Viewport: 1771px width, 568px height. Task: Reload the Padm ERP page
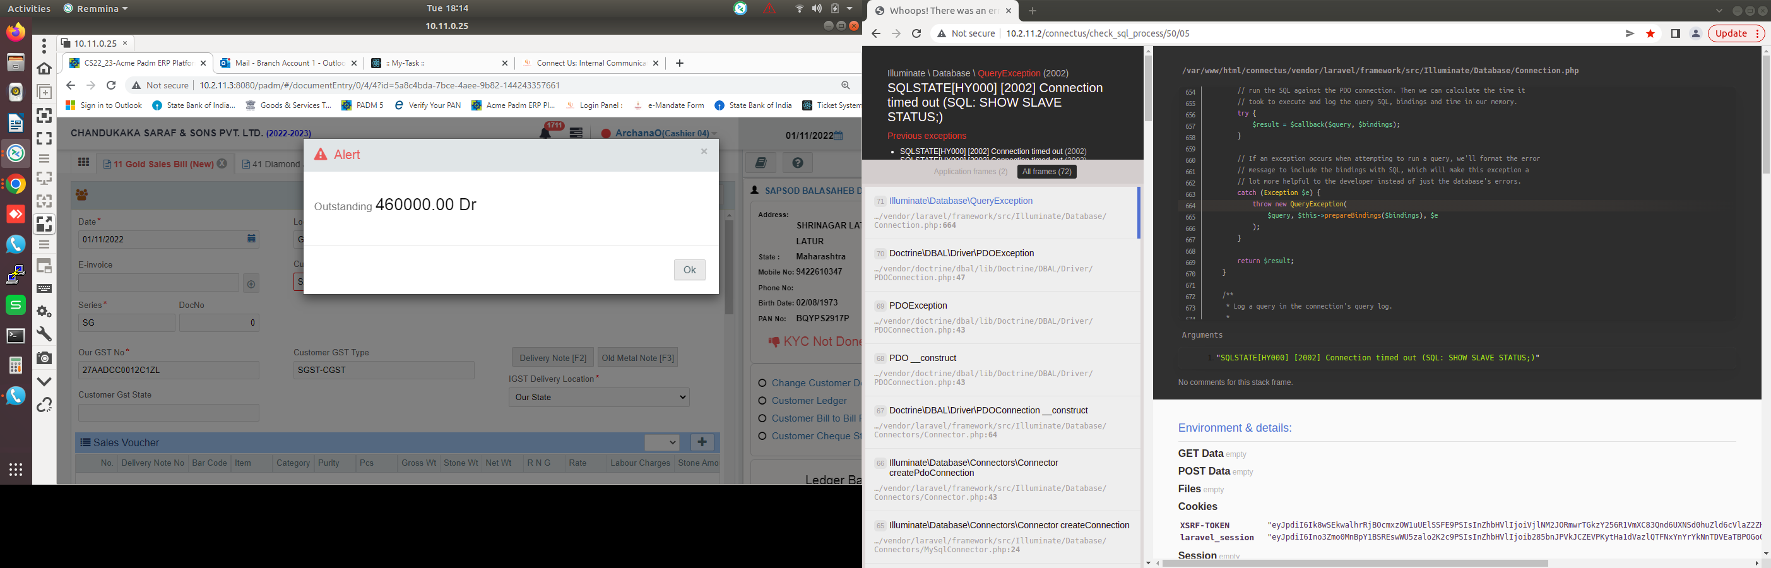click(111, 85)
